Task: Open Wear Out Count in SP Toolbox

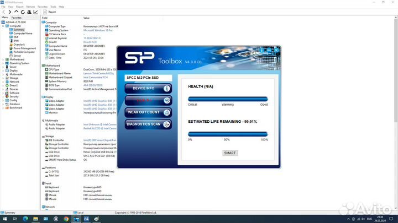Action: click(148, 112)
